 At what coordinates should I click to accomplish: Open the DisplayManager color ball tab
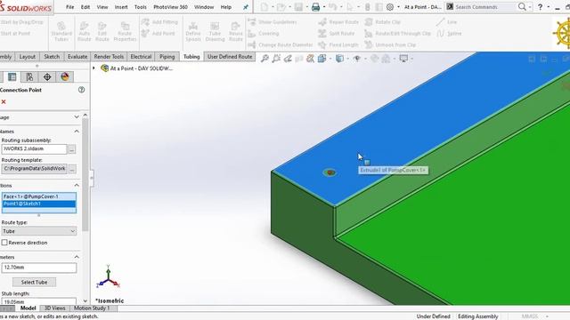pos(65,77)
